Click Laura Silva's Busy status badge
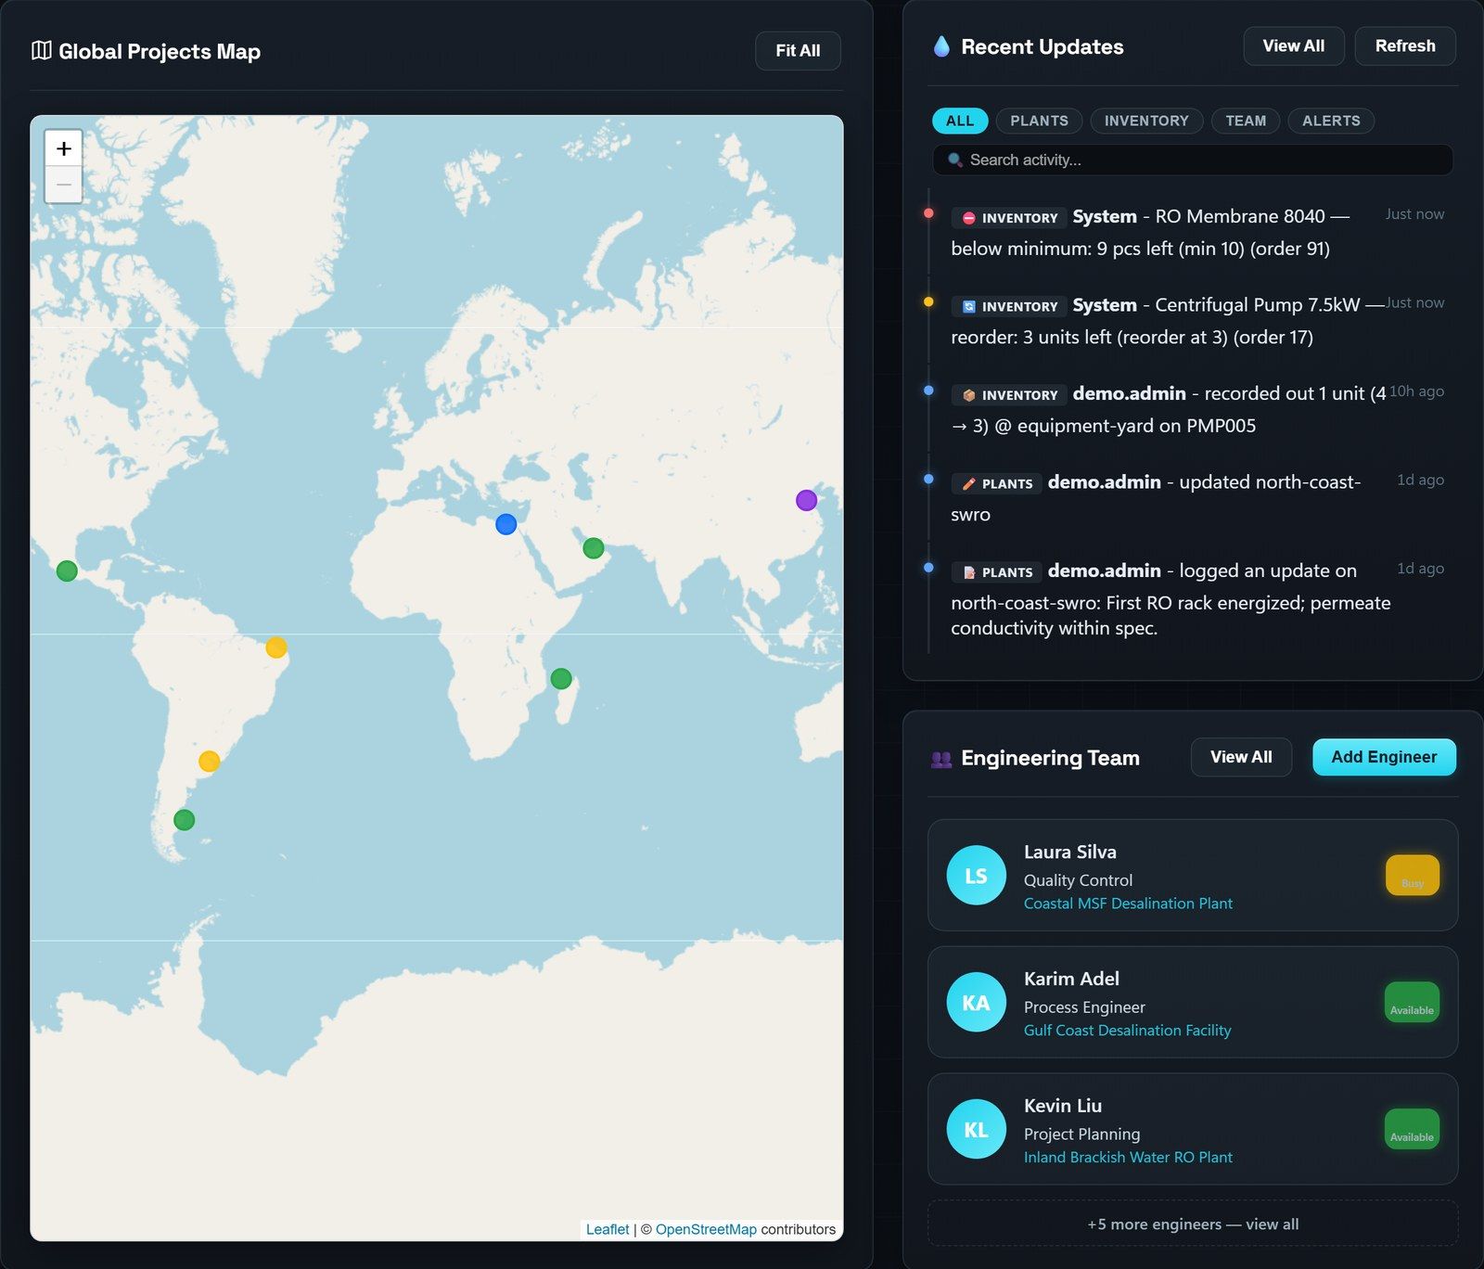 [1413, 876]
